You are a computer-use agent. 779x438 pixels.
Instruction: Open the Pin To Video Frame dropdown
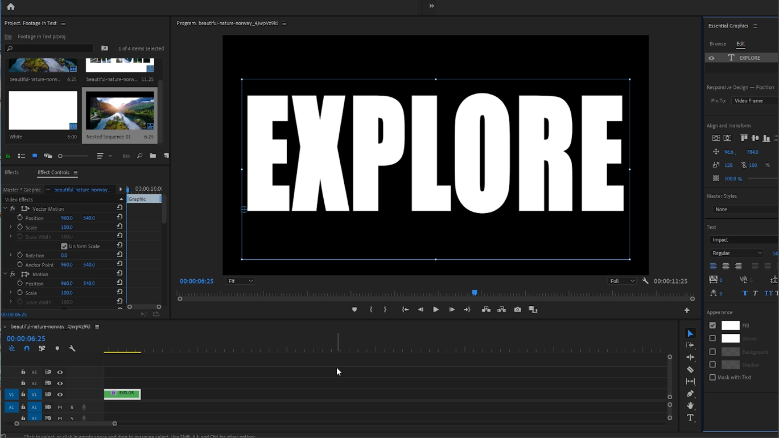coord(755,101)
